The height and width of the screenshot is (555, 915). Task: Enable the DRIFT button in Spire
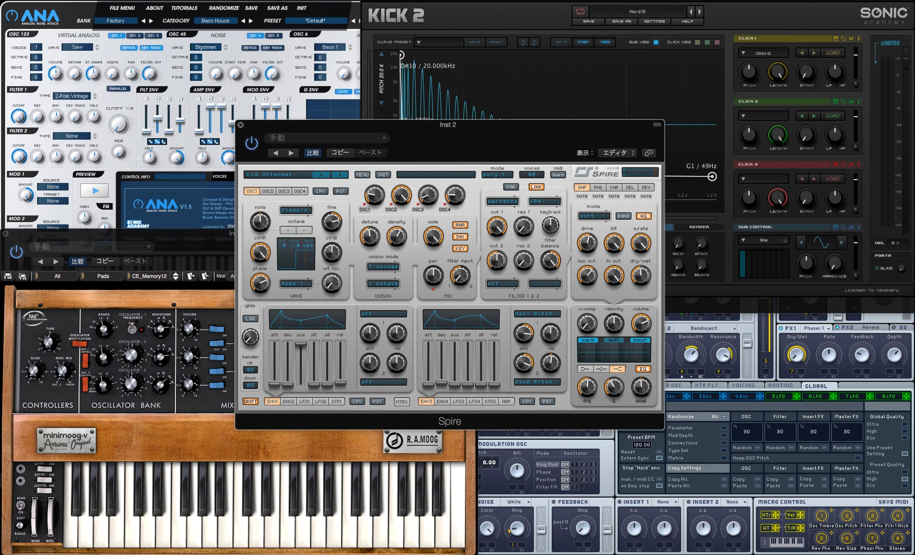250,401
